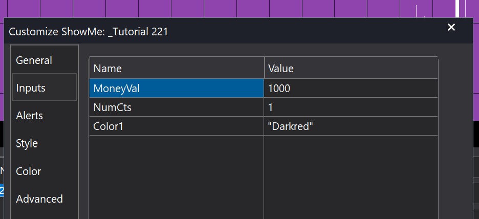The width and height of the screenshot is (479, 219).
Task: Select the NumCts input row
Action: click(x=177, y=107)
